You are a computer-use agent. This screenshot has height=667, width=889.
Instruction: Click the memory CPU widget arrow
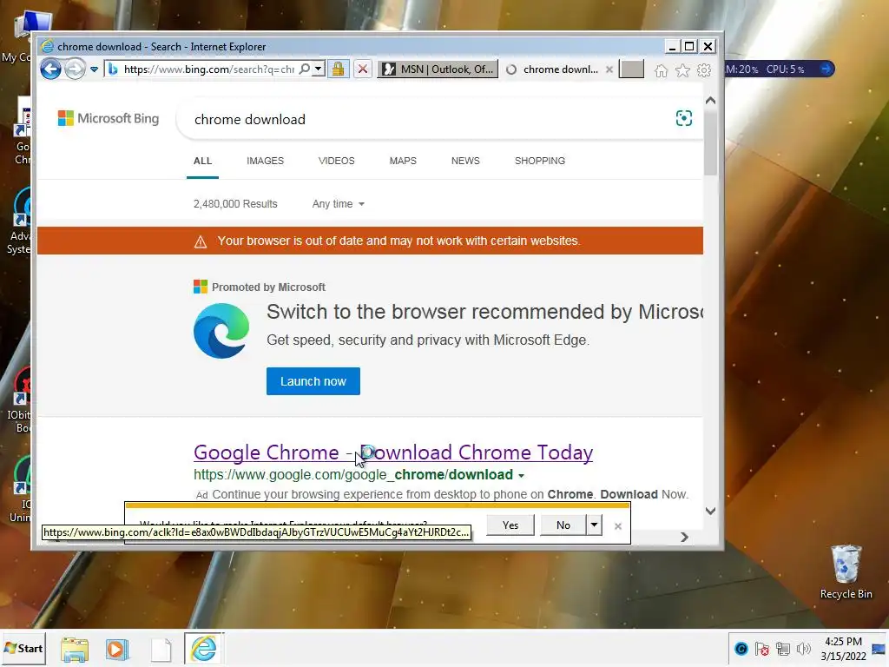pos(826,69)
